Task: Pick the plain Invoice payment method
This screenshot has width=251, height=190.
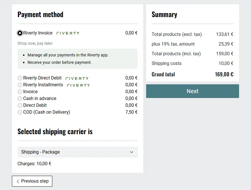Action: point(20,92)
